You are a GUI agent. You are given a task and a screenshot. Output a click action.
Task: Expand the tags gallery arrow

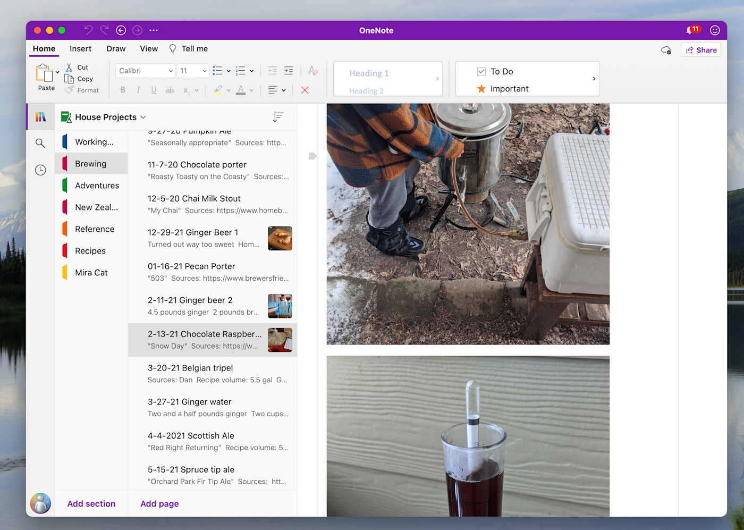[594, 79]
